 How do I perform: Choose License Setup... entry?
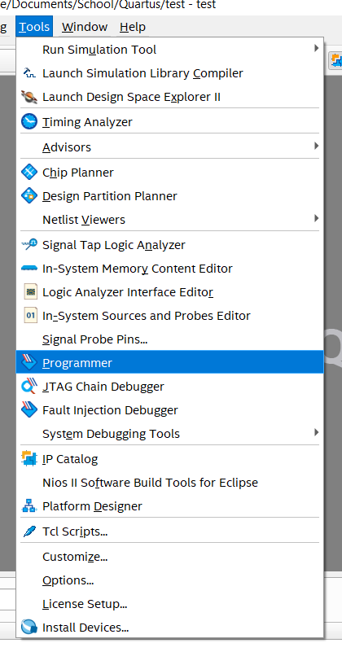click(169, 603)
